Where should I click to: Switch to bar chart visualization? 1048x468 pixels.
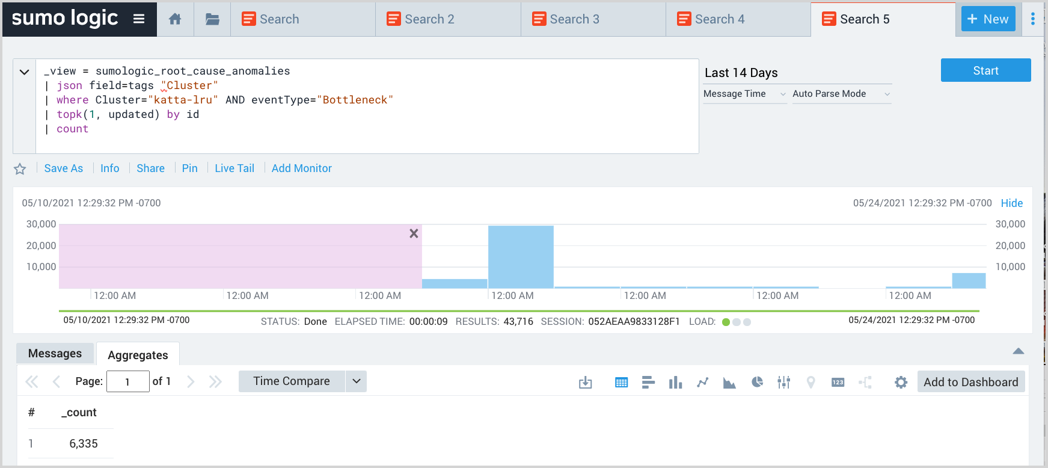point(648,382)
